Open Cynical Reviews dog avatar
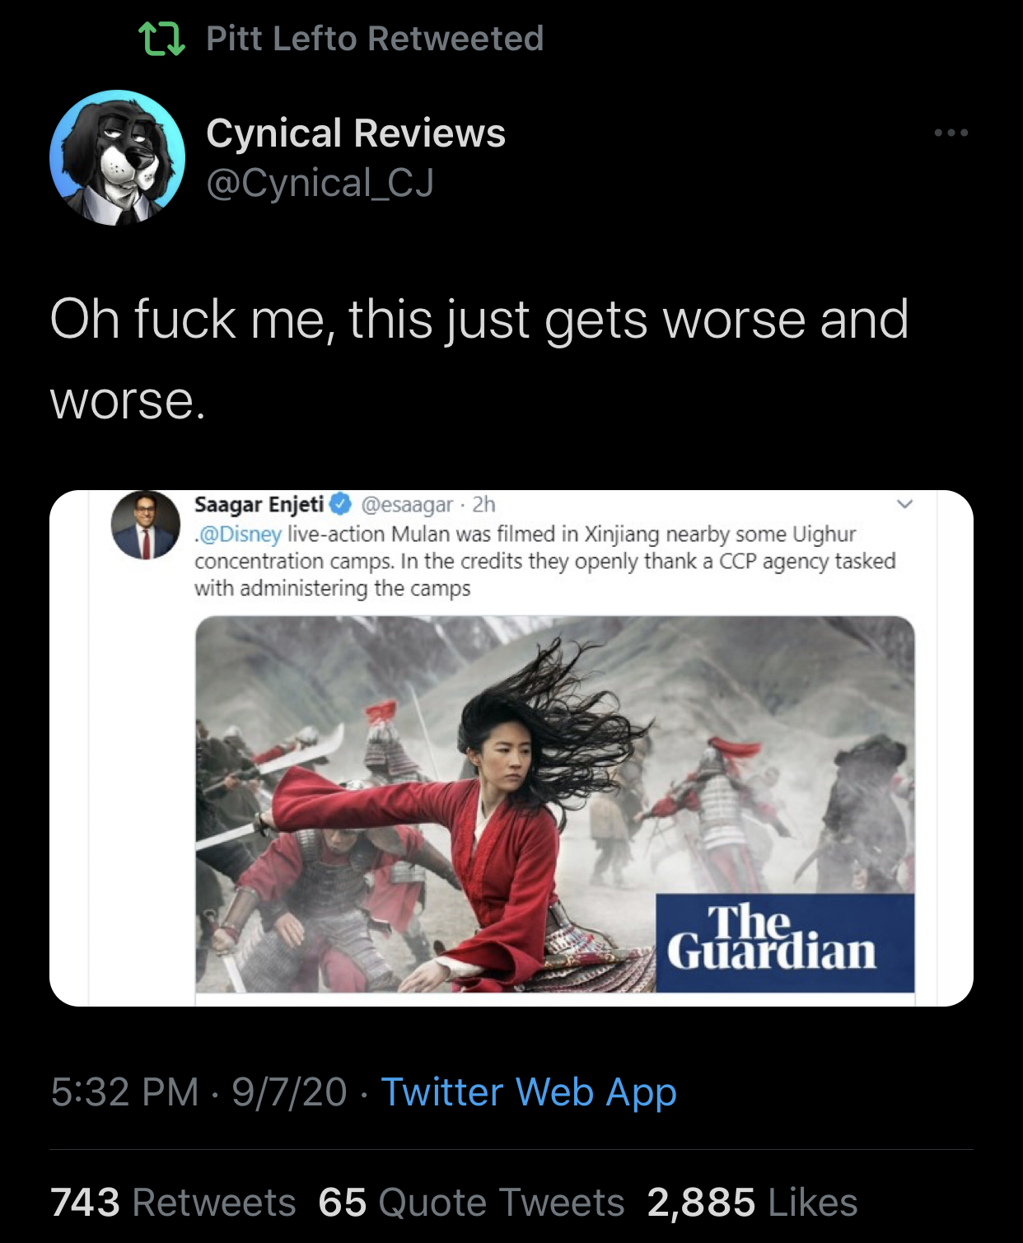 coord(118,157)
